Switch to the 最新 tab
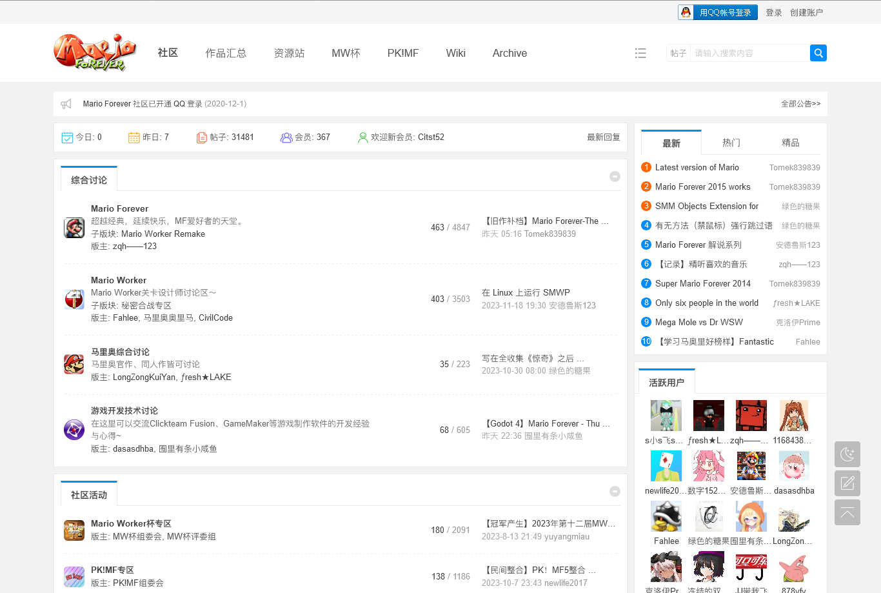This screenshot has height=593, width=881. coord(671,143)
